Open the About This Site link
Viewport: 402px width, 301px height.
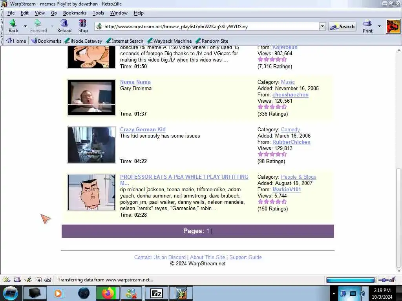(x=207, y=257)
